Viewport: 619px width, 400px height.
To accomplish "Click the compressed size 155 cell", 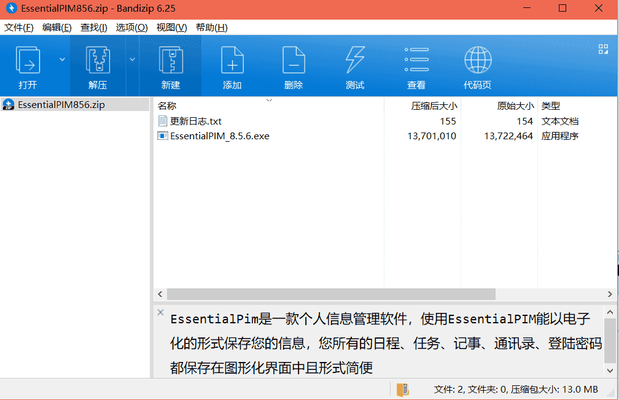I will coord(448,121).
